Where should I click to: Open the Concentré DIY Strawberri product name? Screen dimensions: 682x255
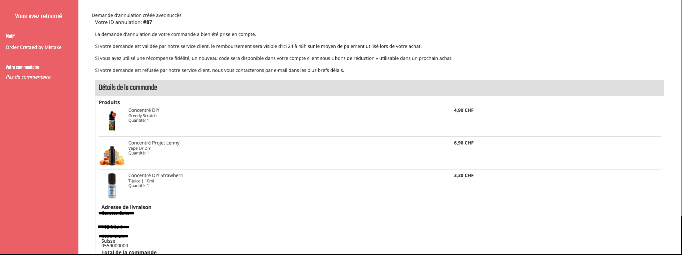pyautogui.click(x=156, y=175)
